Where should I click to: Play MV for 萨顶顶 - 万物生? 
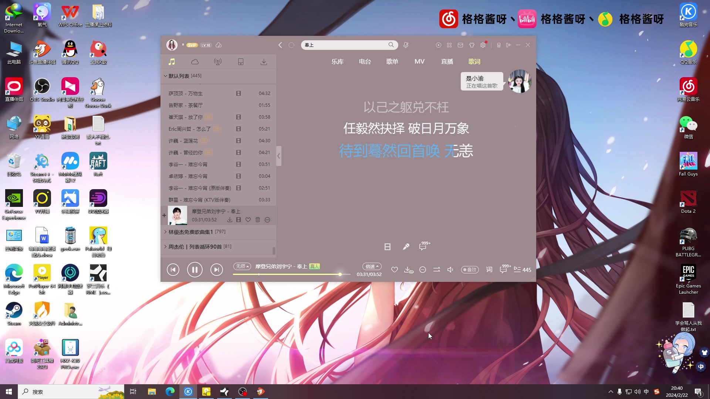pyautogui.click(x=239, y=93)
